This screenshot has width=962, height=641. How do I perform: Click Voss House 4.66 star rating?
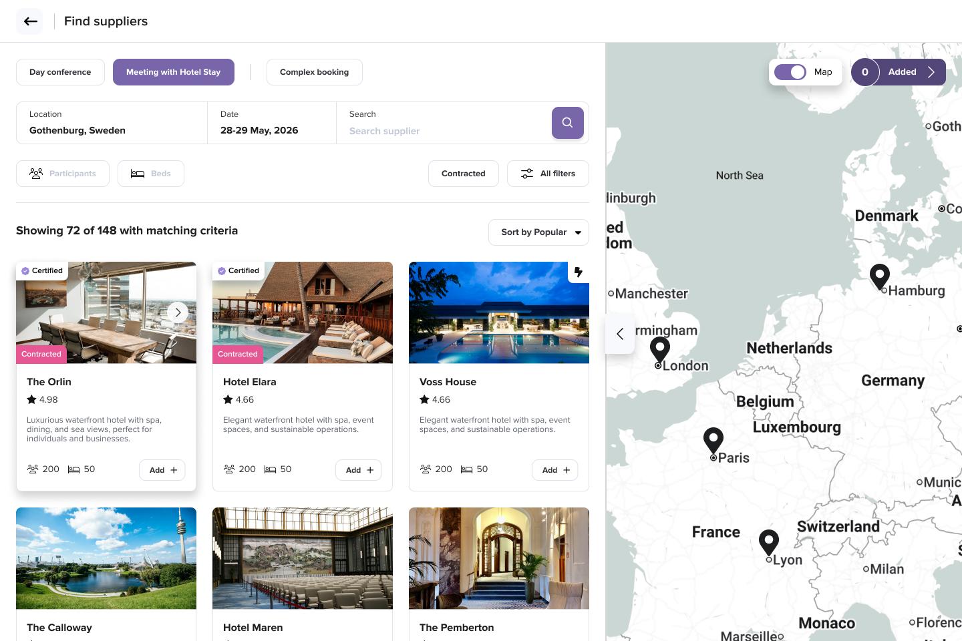click(435, 399)
